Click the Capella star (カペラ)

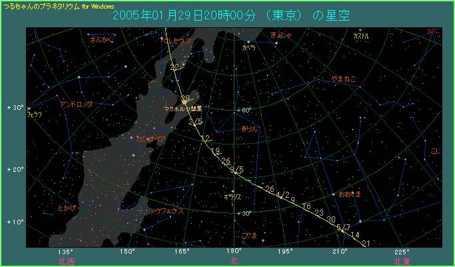(x=248, y=42)
